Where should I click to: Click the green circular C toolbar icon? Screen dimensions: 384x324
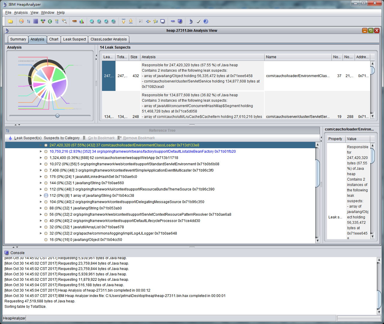tap(50, 21)
